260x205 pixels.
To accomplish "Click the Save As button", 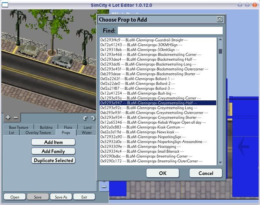I will pyautogui.click(x=61, y=197).
